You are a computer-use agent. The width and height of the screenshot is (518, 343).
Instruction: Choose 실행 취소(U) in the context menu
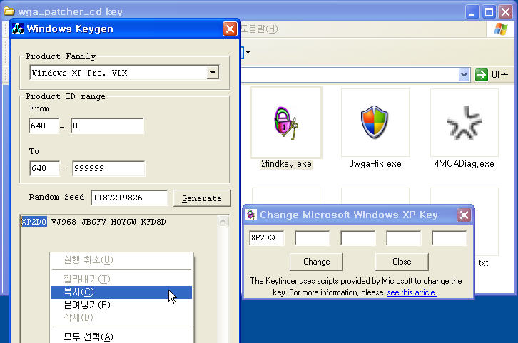click(121, 260)
